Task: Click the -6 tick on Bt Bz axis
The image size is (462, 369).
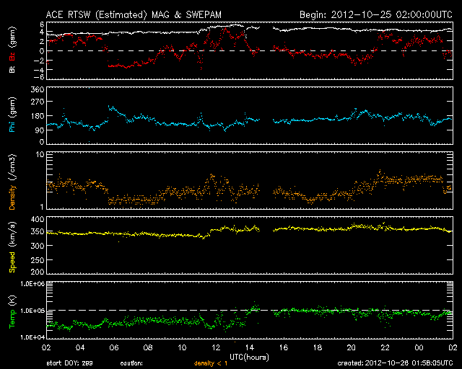Action: pyautogui.click(x=39, y=77)
